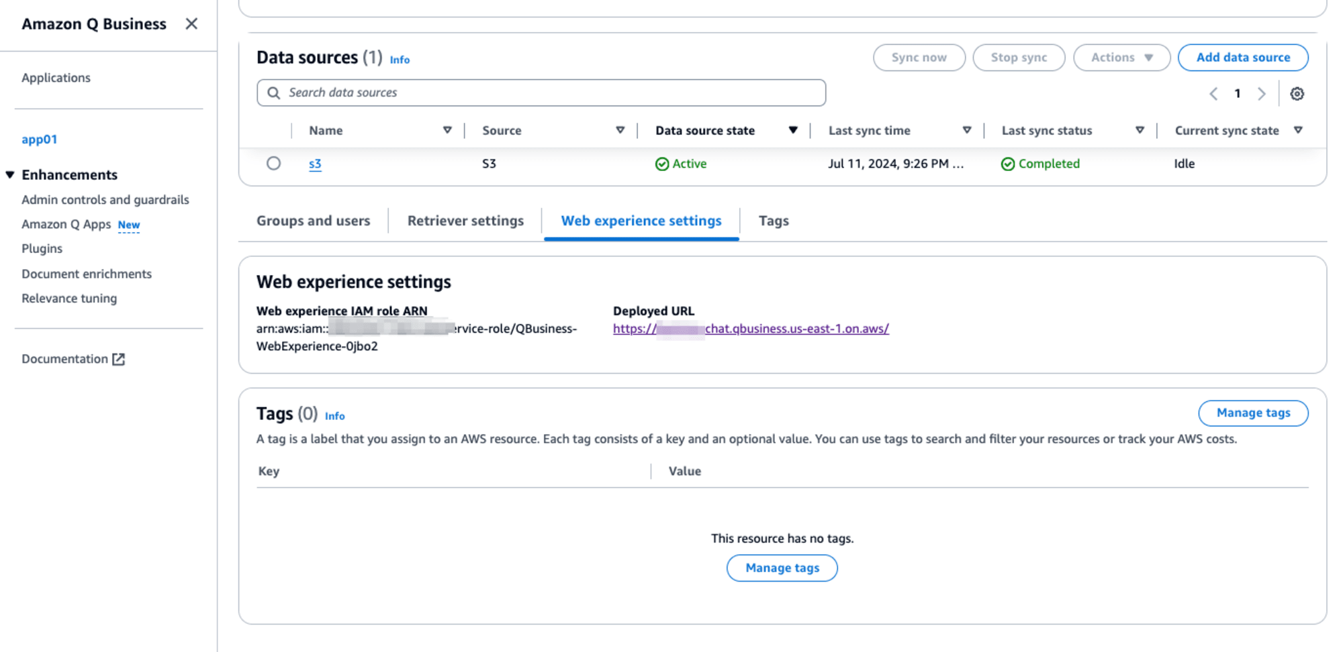Image resolution: width=1343 pixels, height=652 pixels.
Task: Sort by Last sync time arrow
Action: click(967, 130)
